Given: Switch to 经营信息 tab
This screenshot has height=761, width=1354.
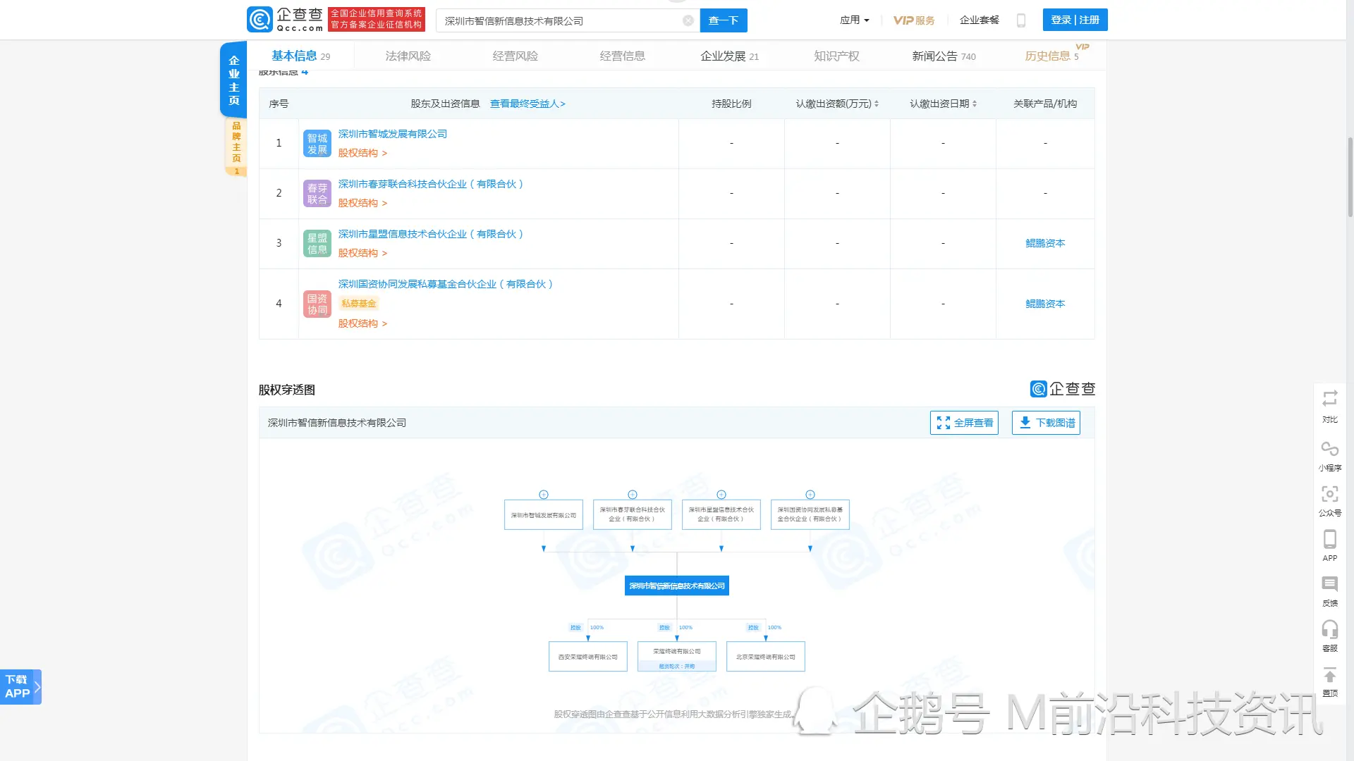Looking at the screenshot, I should pyautogui.click(x=622, y=56).
